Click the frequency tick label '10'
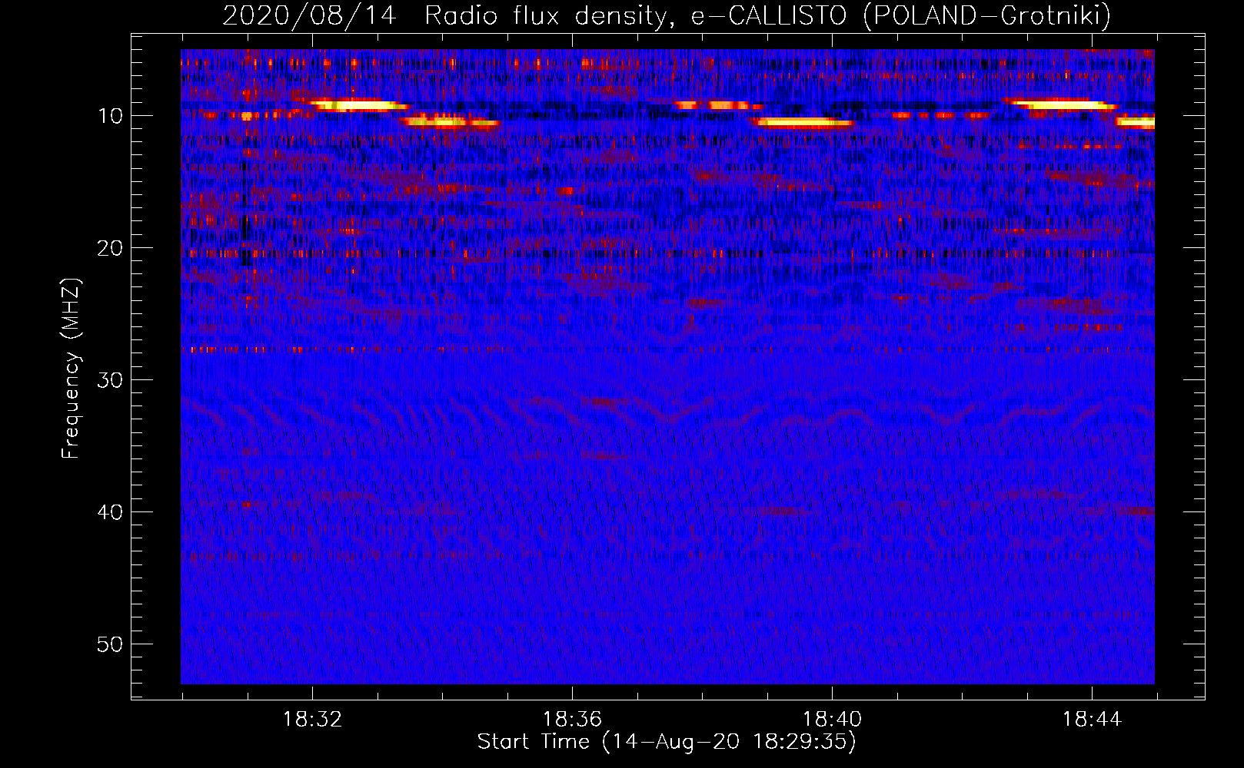 coord(111,116)
